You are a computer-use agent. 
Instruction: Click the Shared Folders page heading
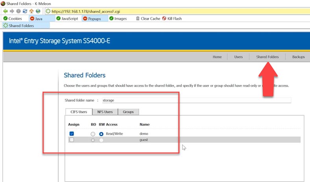click(x=85, y=75)
